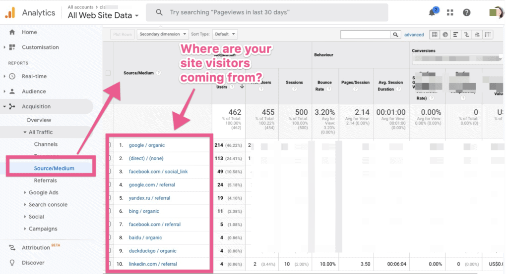Click the google / organic link
508x274 pixels.
147,145
